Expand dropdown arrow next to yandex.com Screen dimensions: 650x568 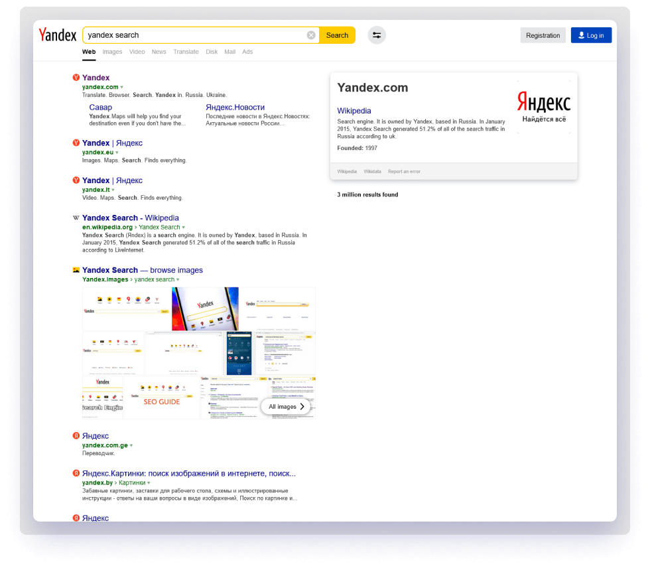pos(121,87)
